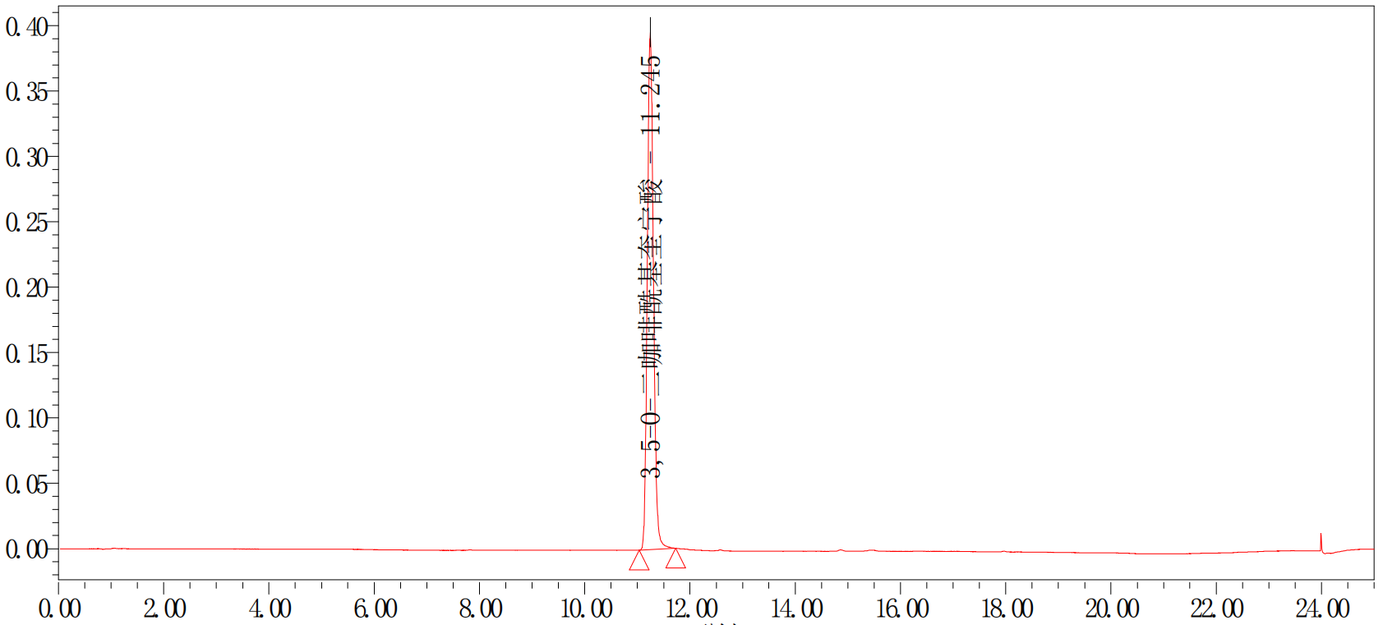Screen dimensions: 1383x625
Task: Click the x-axis label 16.00
Action: point(901,609)
